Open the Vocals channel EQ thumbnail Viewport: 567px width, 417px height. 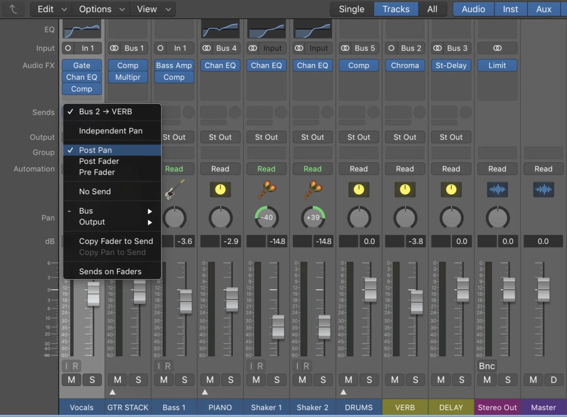point(82,29)
